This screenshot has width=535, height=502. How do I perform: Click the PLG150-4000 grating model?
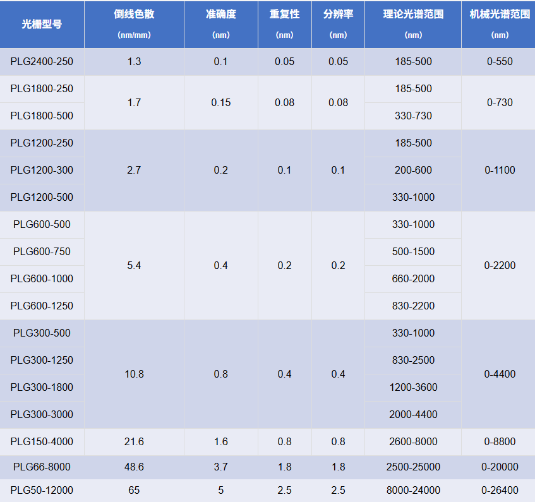(42, 442)
